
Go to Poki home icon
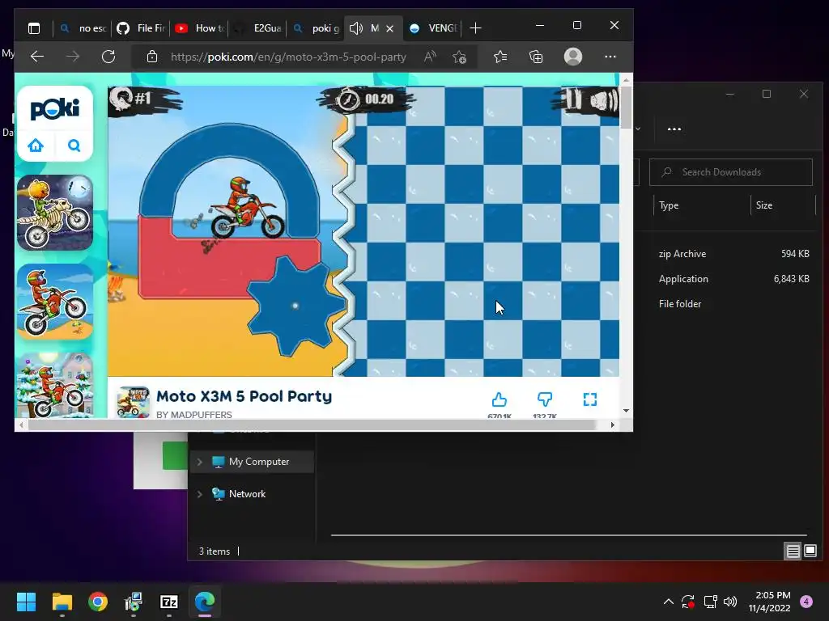[36, 146]
